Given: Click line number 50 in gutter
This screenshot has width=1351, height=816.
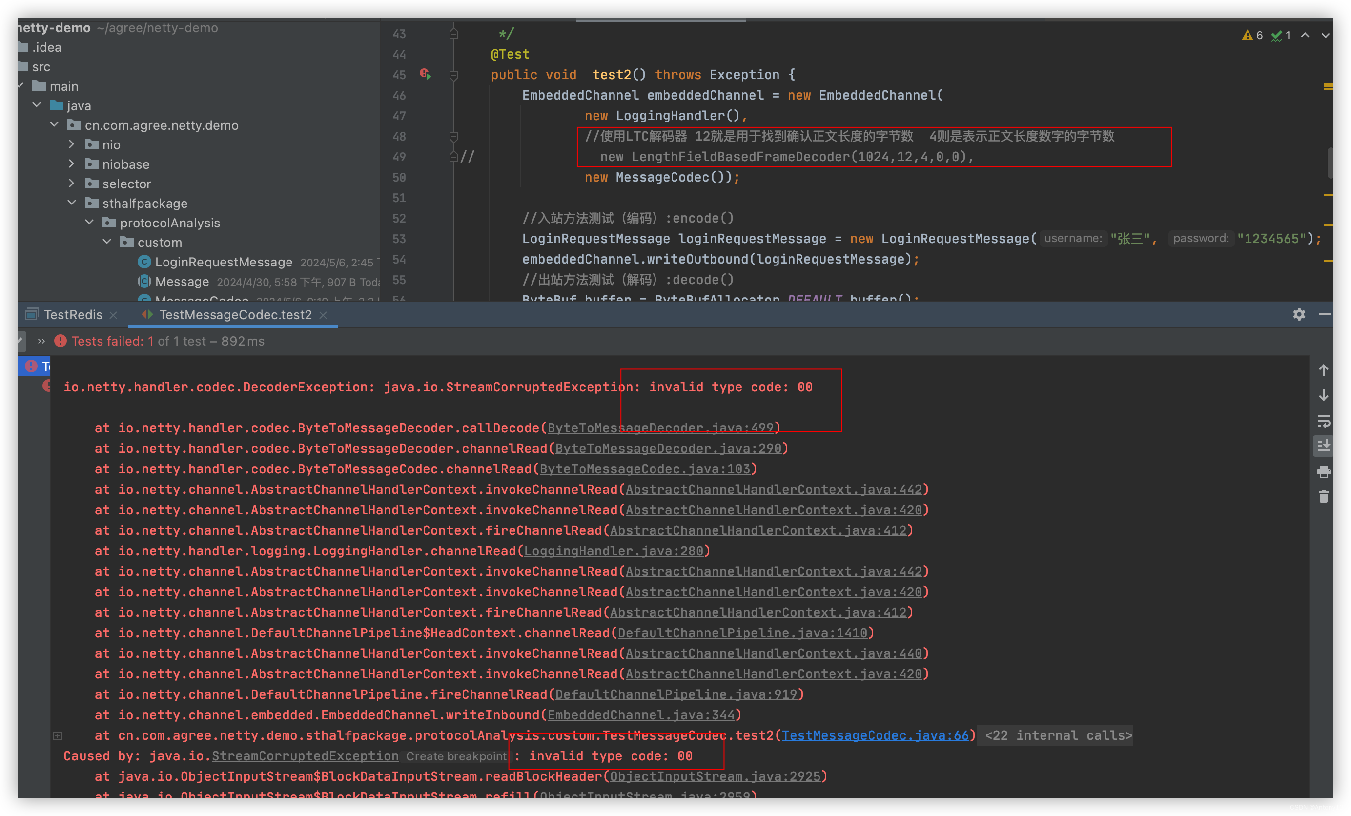Looking at the screenshot, I should (x=399, y=177).
